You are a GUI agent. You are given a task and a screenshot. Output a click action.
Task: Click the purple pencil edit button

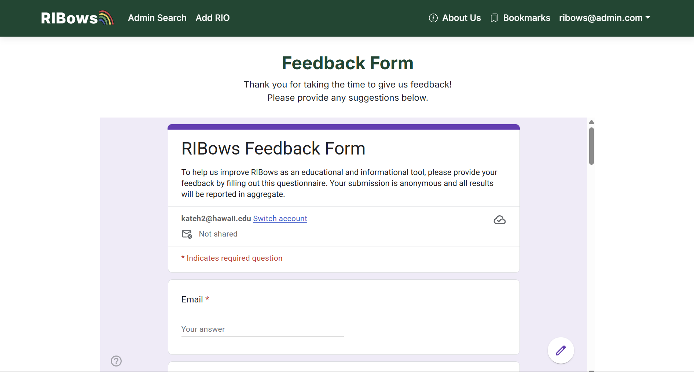coord(561,350)
